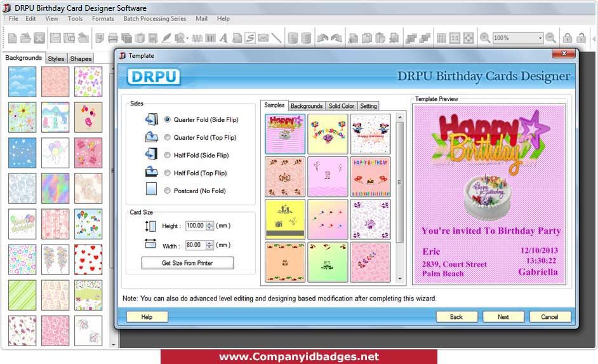
Task: Click the paste clipboard toolbar icon
Action: pos(380,37)
